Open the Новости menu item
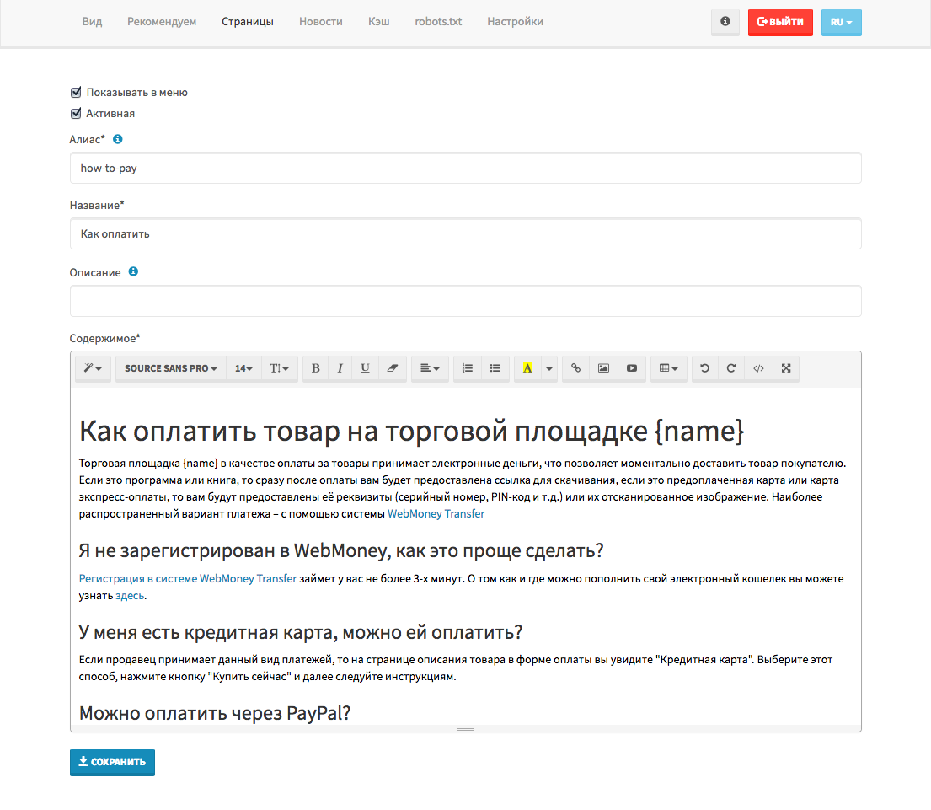 coord(321,22)
